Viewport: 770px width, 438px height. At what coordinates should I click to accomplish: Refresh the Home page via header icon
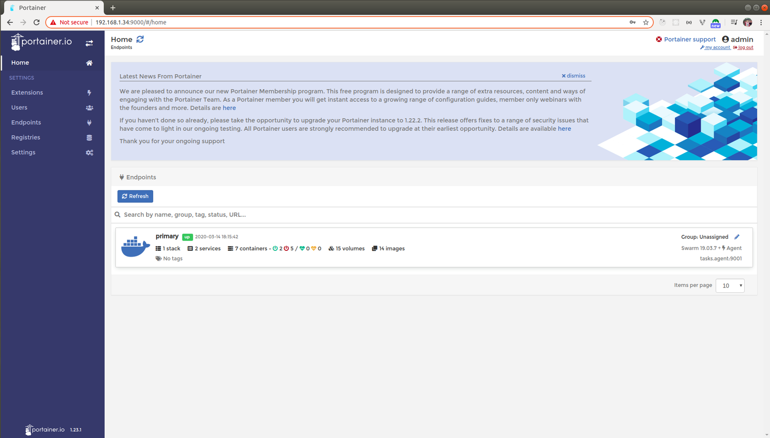point(140,39)
